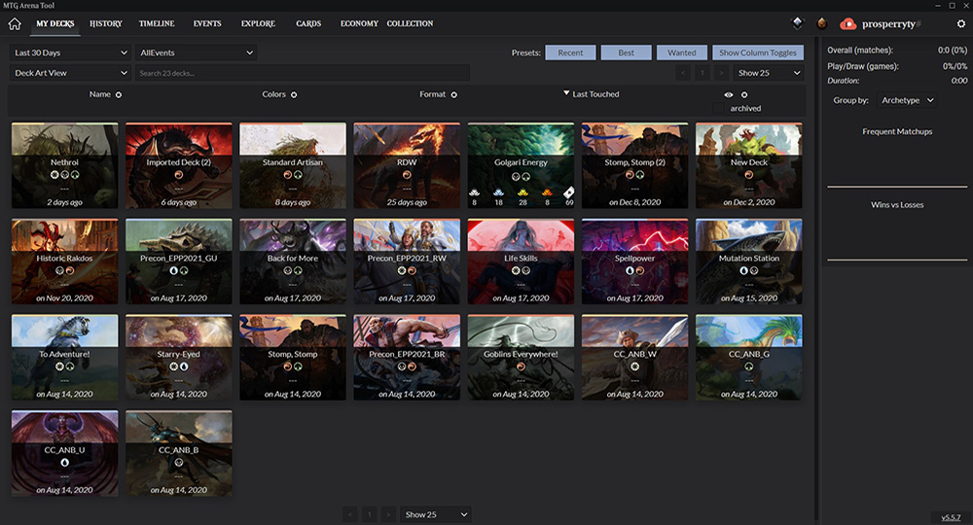Click top pagination next page arrow
The height and width of the screenshot is (525, 973).
(x=721, y=73)
